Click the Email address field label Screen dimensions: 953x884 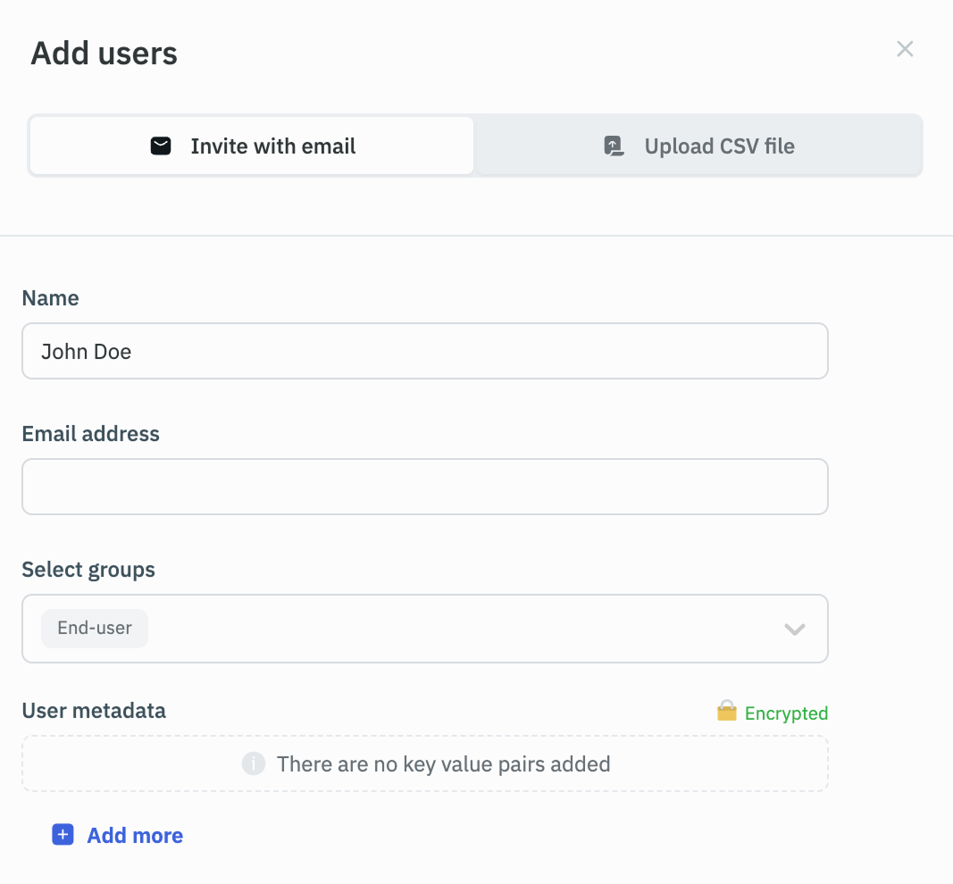[90, 434]
